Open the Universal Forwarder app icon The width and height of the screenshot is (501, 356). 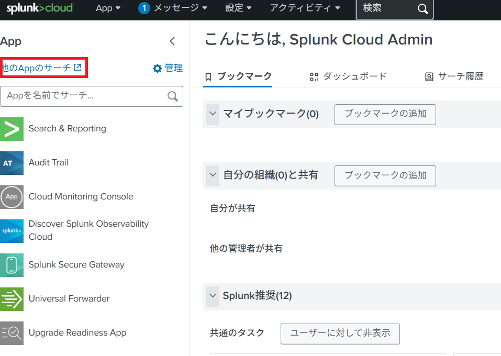point(12,299)
